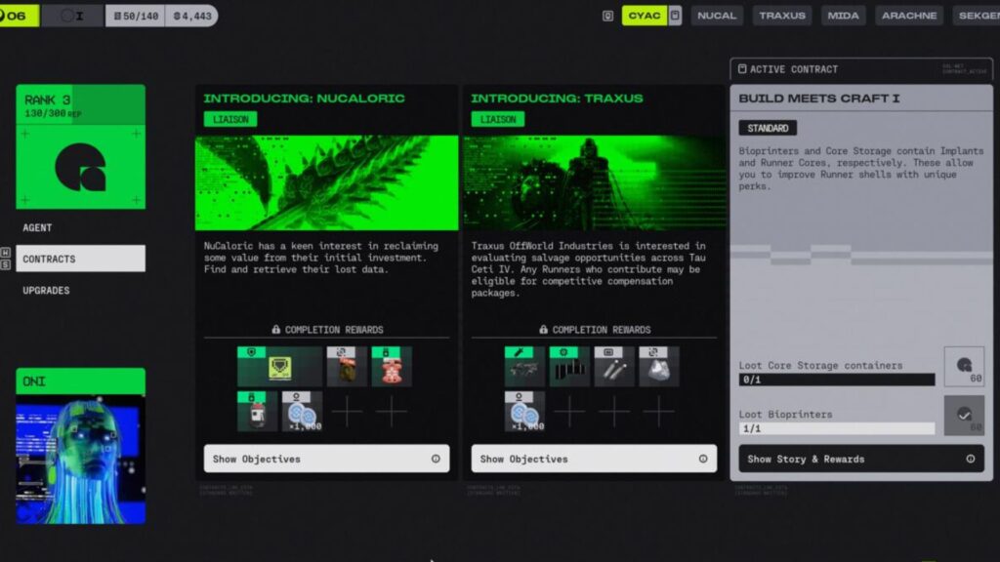Click the yellow badge reward in NuCaloric rewards

pyautogui.click(x=279, y=367)
